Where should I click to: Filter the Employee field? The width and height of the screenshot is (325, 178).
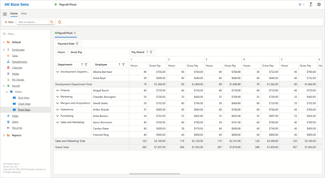click(123, 64)
